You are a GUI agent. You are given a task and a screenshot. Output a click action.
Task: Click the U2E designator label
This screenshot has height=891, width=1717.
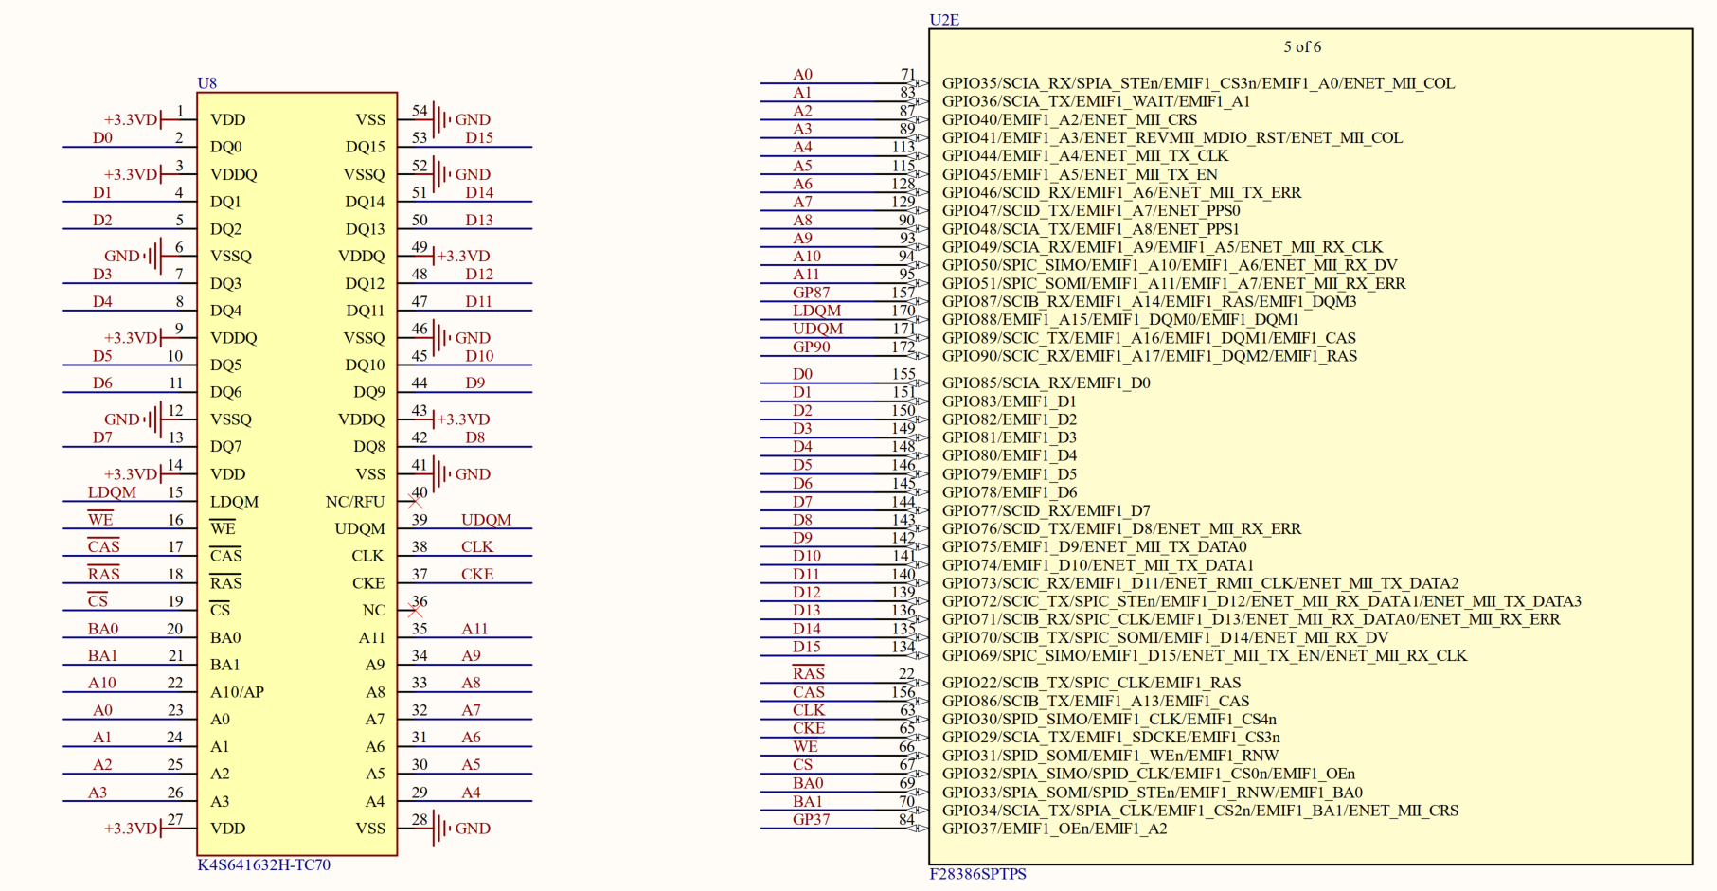point(945,17)
